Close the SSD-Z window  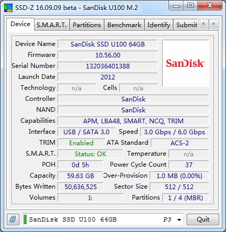[210, 6]
